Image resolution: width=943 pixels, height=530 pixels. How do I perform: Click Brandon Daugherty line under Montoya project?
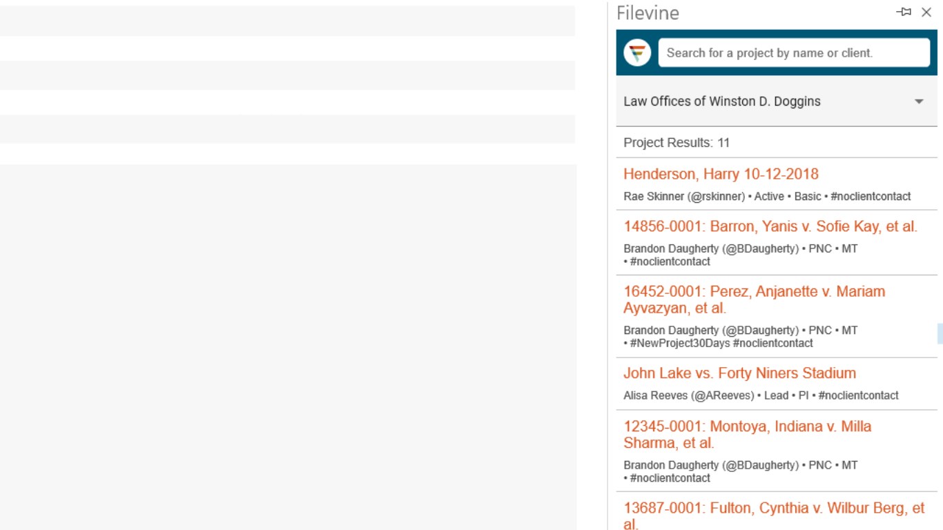[x=740, y=465]
